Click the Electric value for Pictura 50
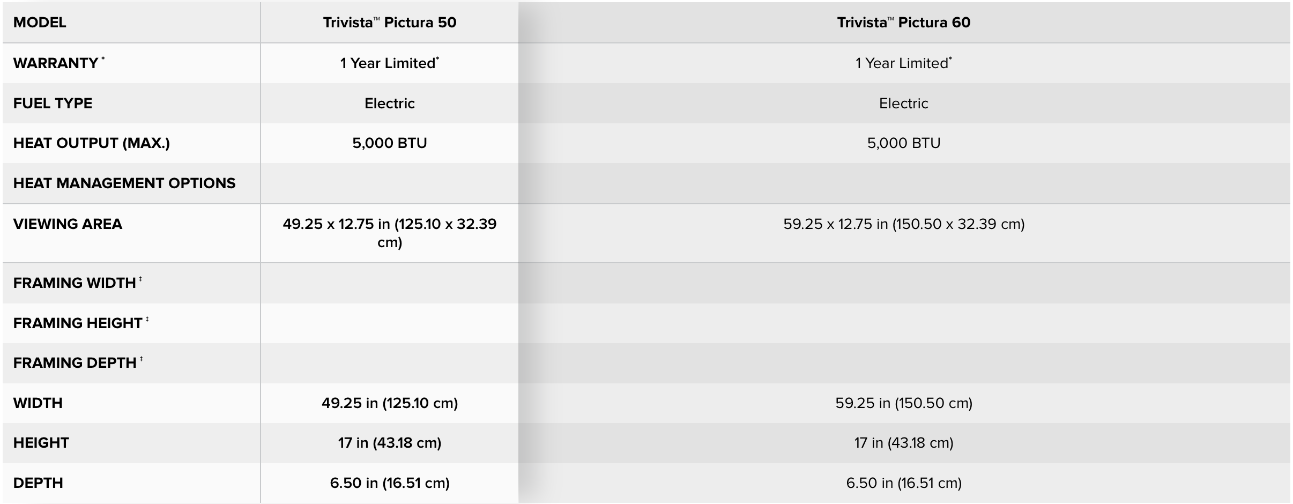 [x=389, y=103]
